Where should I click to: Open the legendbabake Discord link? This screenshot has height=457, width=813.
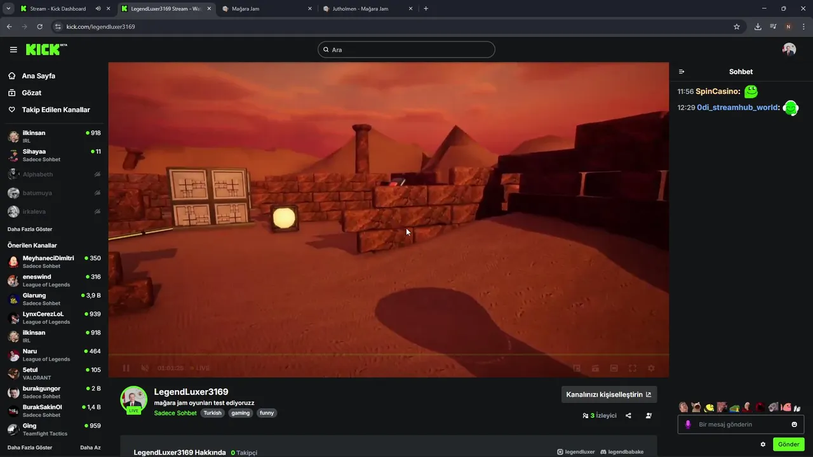point(622,452)
